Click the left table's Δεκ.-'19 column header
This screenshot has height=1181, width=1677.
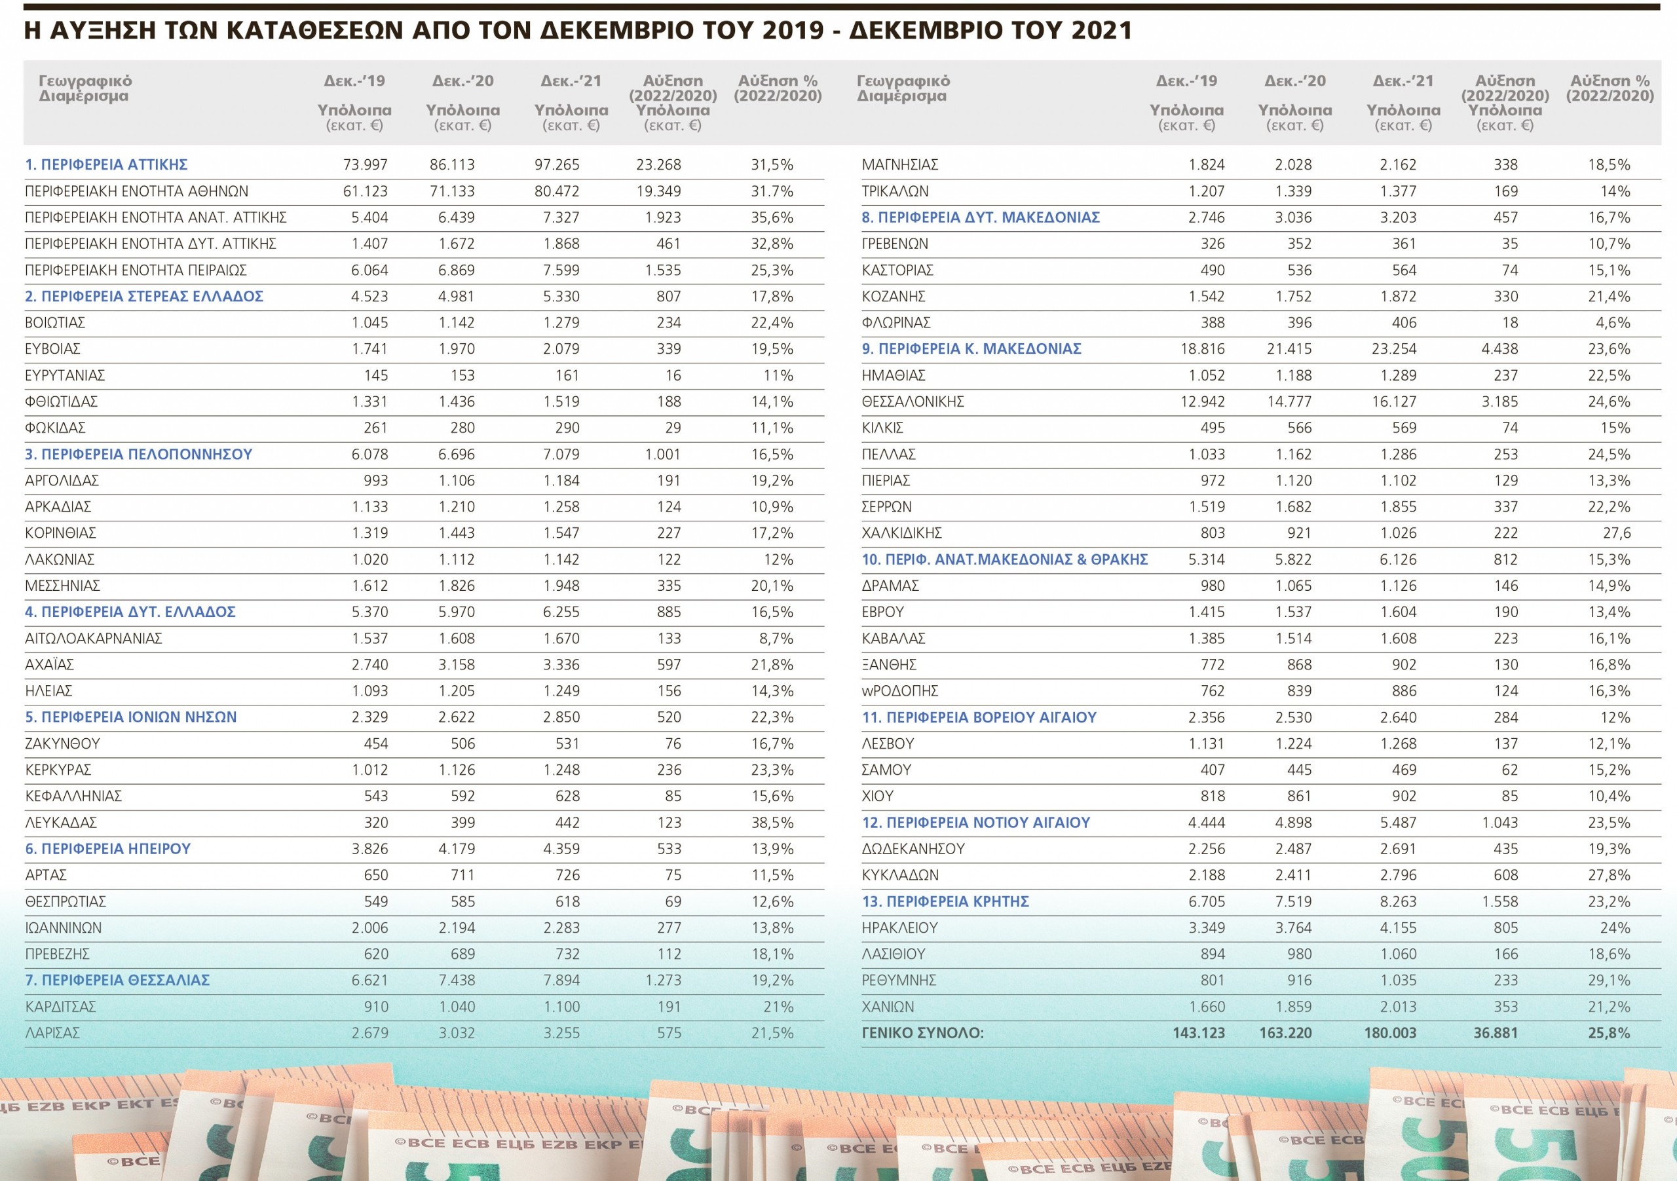(x=354, y=81)
